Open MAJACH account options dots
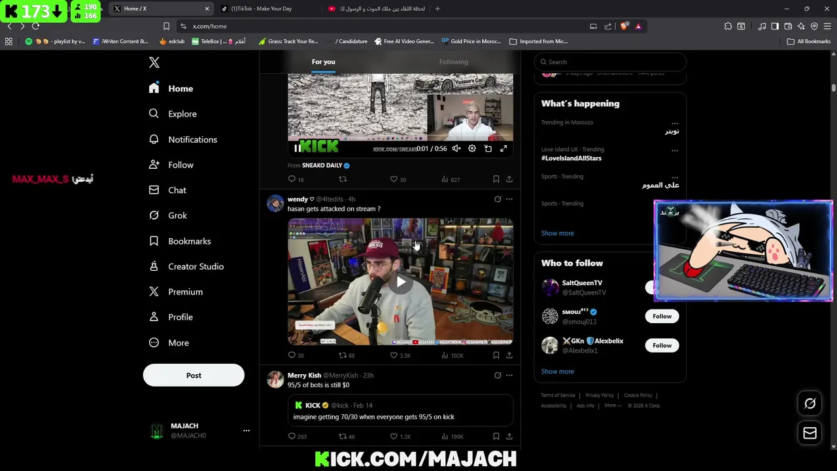The height and width of the screenshot is (471, 837). [247, 430]
